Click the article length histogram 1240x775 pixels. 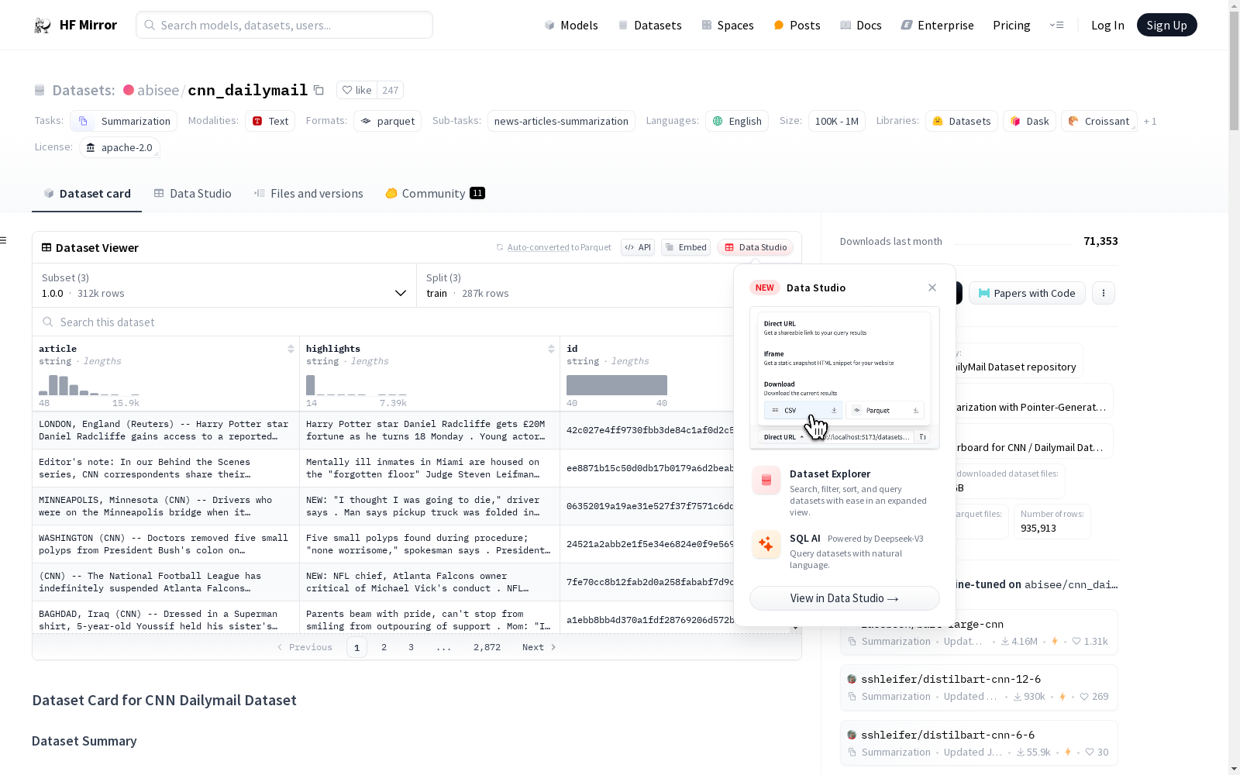89,385
